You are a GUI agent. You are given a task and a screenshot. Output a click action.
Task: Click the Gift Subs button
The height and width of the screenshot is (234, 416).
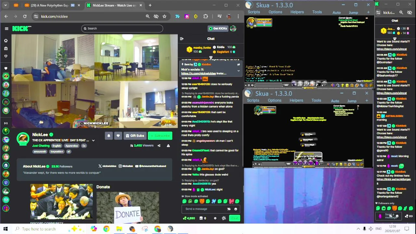point(135,136)
